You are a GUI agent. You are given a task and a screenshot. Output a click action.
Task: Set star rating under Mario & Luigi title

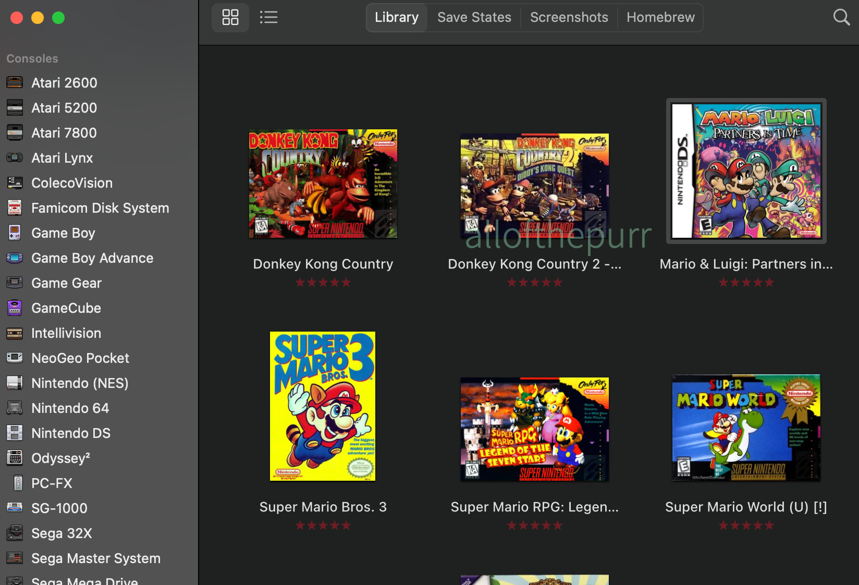[x=746, y=283]
